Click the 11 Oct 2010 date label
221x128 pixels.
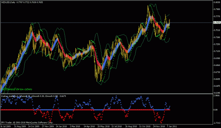point(145,126)
